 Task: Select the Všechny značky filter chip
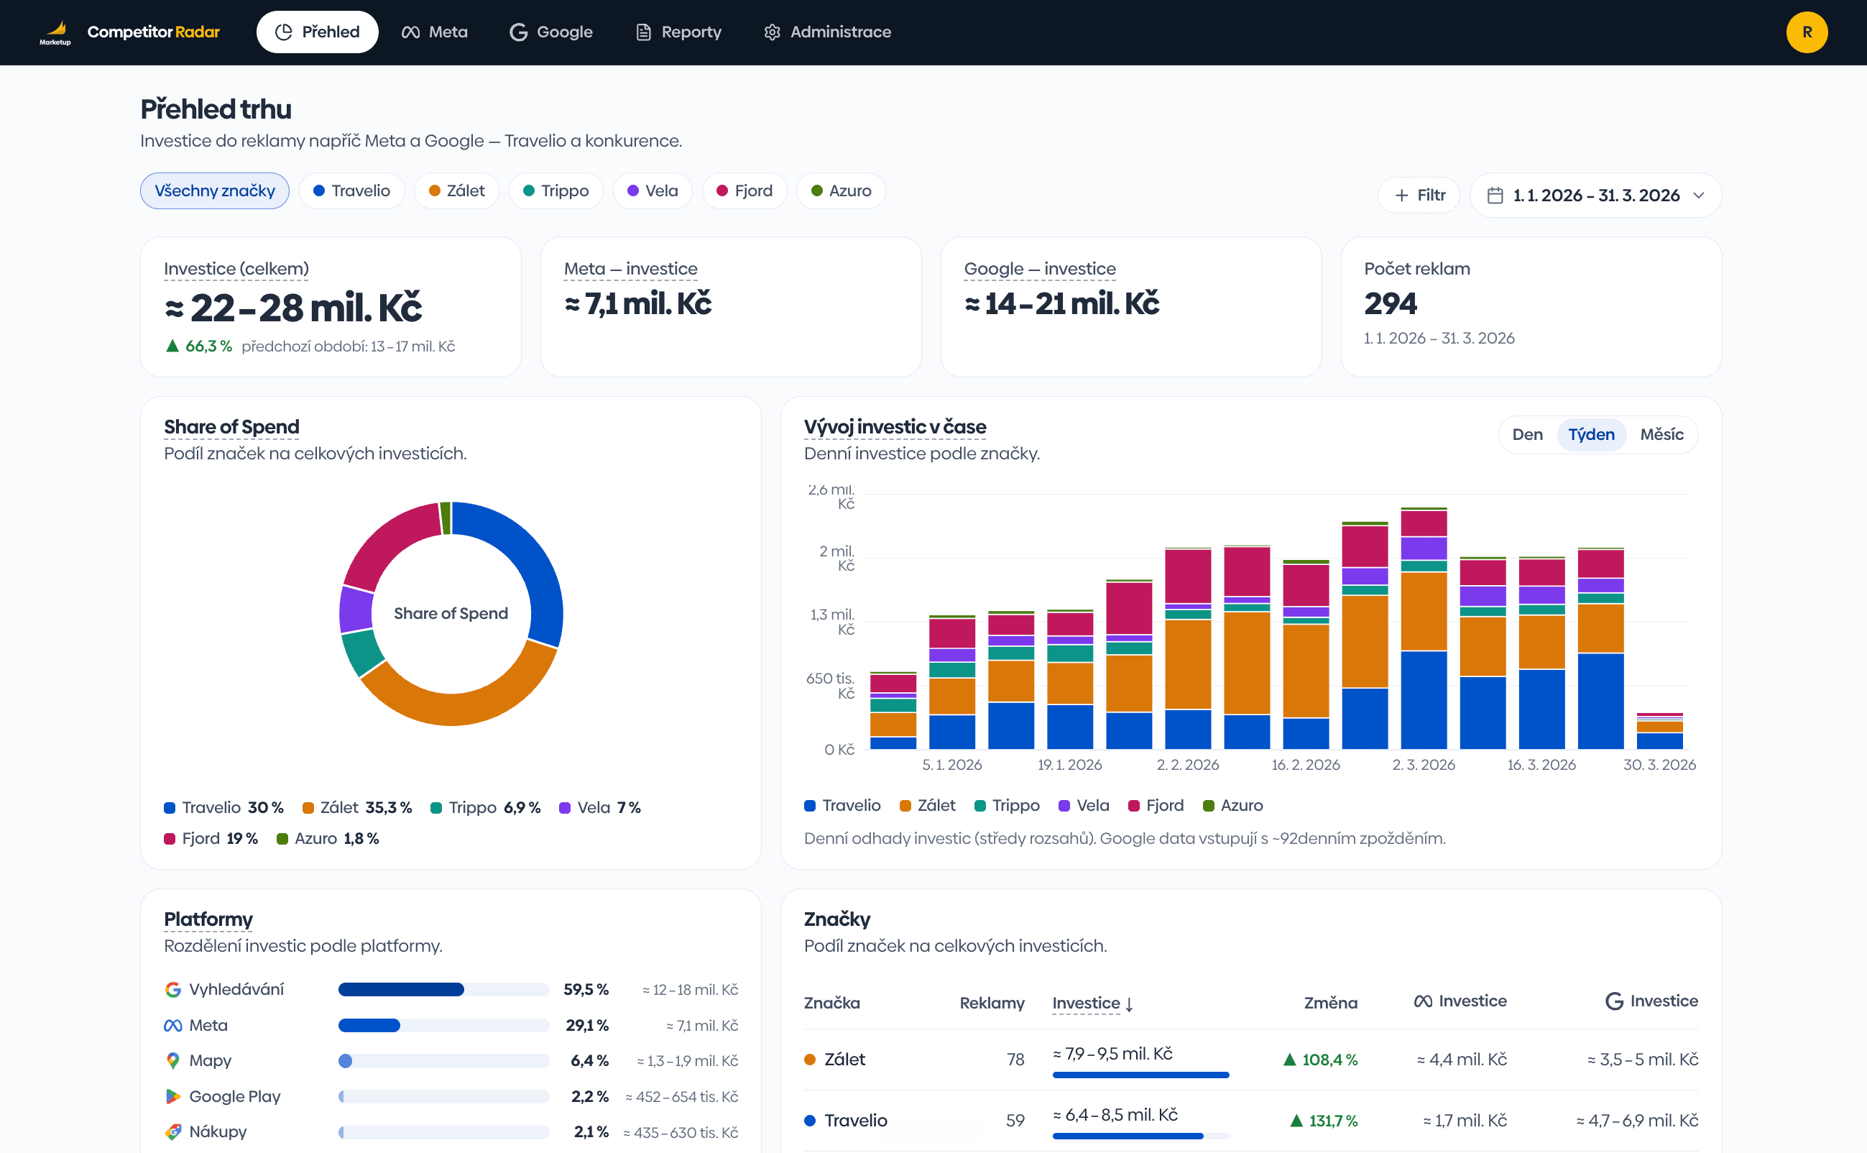click(x=215, y=190)
